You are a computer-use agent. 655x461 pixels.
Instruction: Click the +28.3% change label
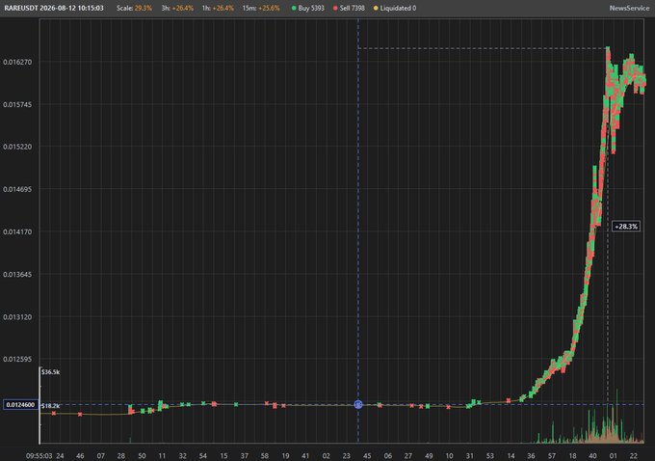pyautogui.click(x=626, y=227)
